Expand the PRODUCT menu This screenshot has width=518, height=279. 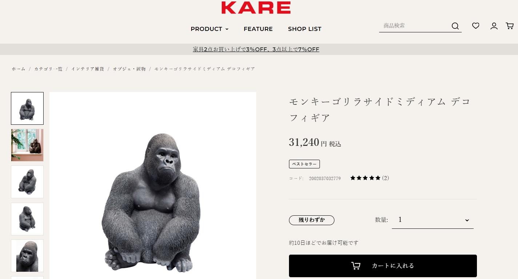tap(210, 29)
